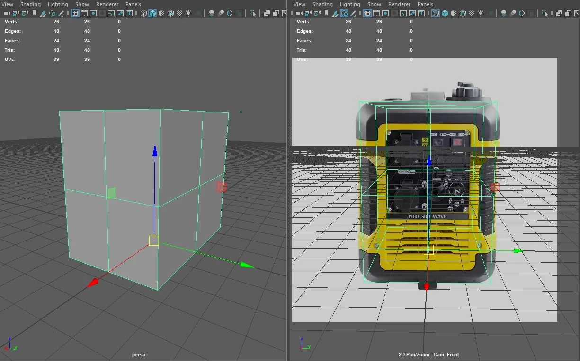Click the 'persp' camera name label
Viewport: 580px width, 361px height.
tap(138, 354)
